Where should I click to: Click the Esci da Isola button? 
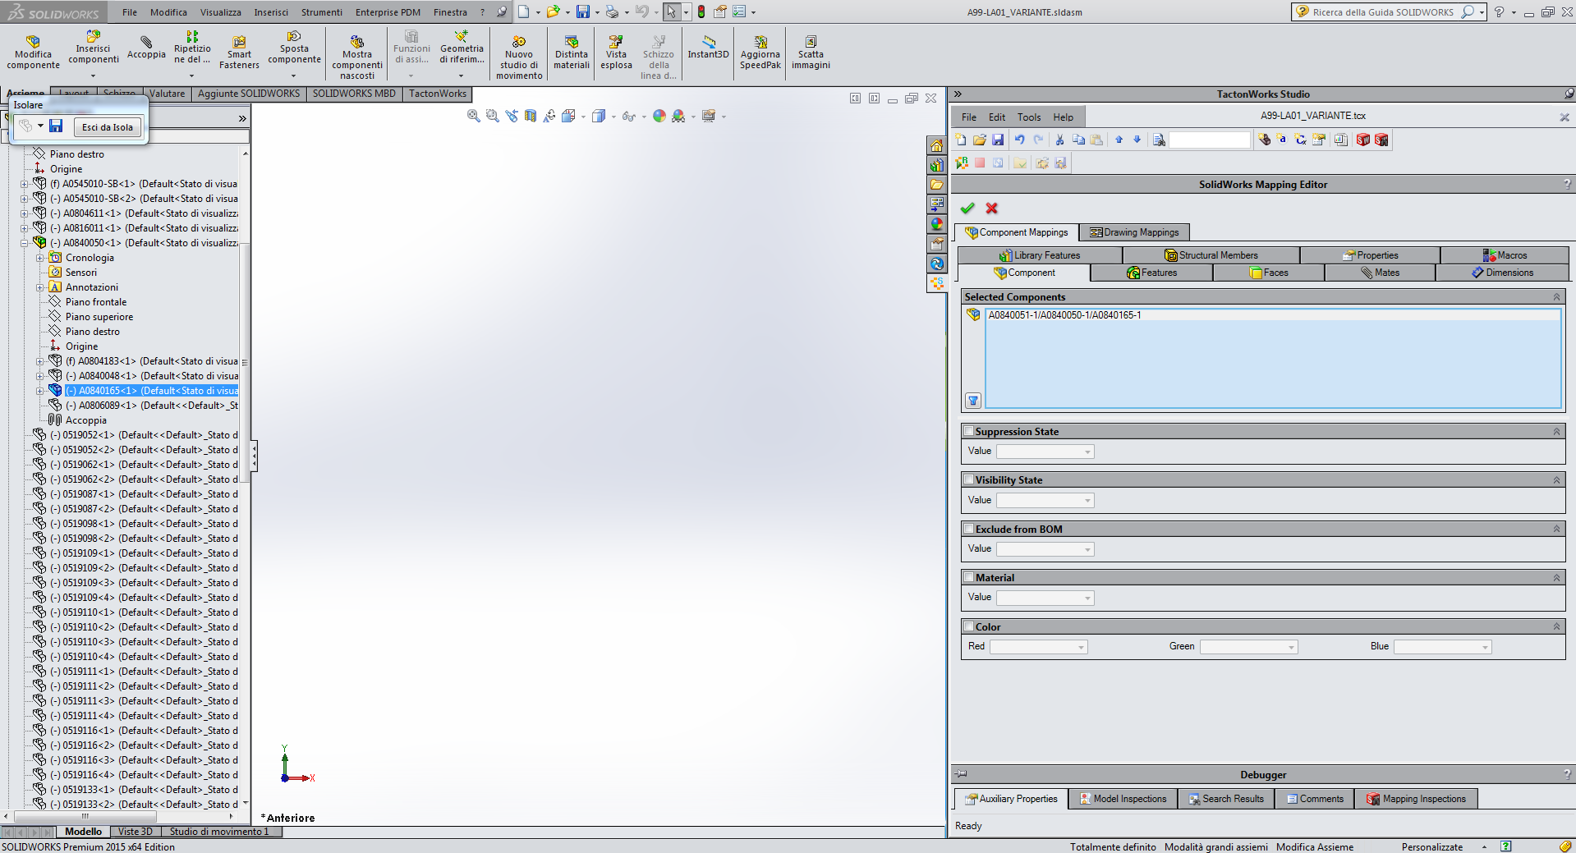pyautogui.click(x=107, y=126)
